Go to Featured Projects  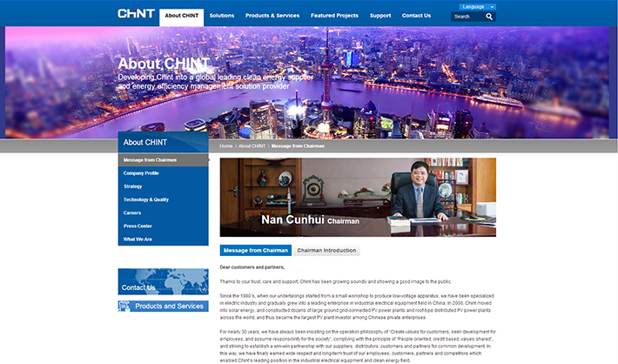[334, 16]
